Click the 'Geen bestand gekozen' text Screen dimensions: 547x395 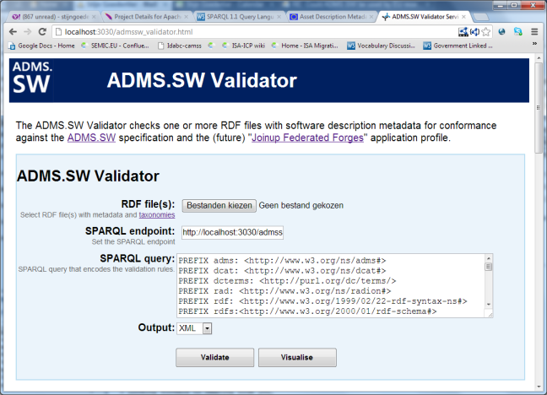[301, 206]
